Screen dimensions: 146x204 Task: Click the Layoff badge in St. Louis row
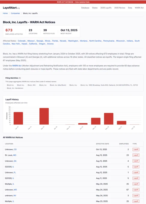click(136, 155)
